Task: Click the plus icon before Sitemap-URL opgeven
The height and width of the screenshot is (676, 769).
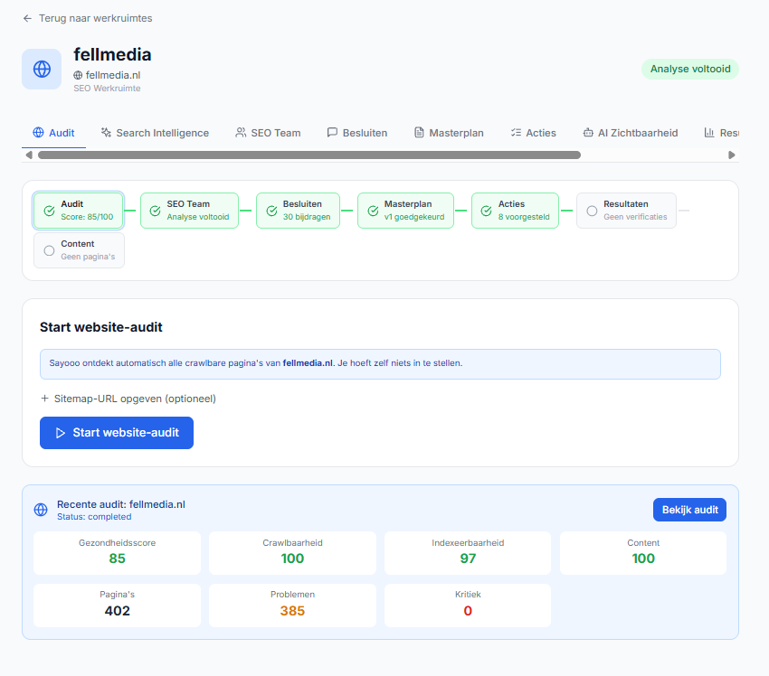Action: point(44,399)
